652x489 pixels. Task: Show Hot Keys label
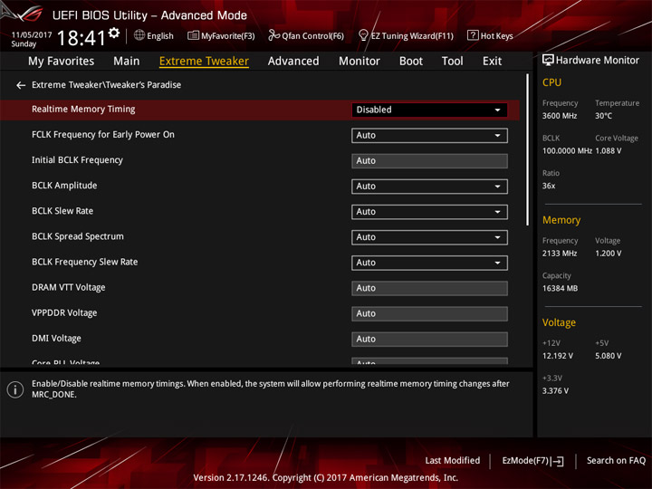click(x=496, y=36)
